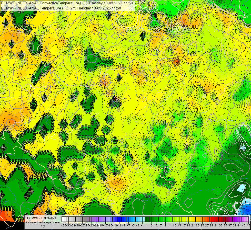Click the '33' legend tick label
Screen dimensions: 251x230
(221, 225)
